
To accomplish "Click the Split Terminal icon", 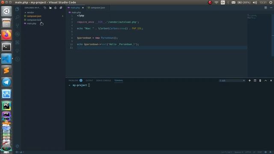I will coord(255,80).
